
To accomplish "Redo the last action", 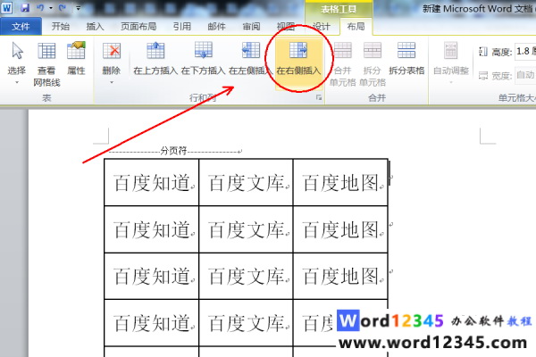I will tap(63, 7).
